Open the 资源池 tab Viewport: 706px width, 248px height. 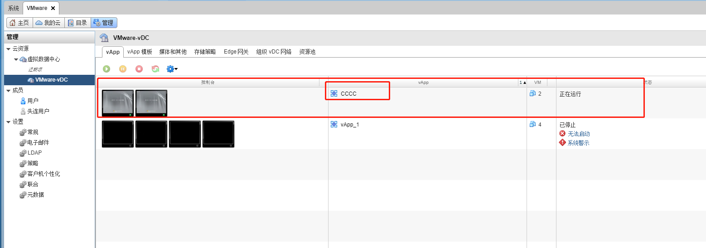(x=307, y=52)
